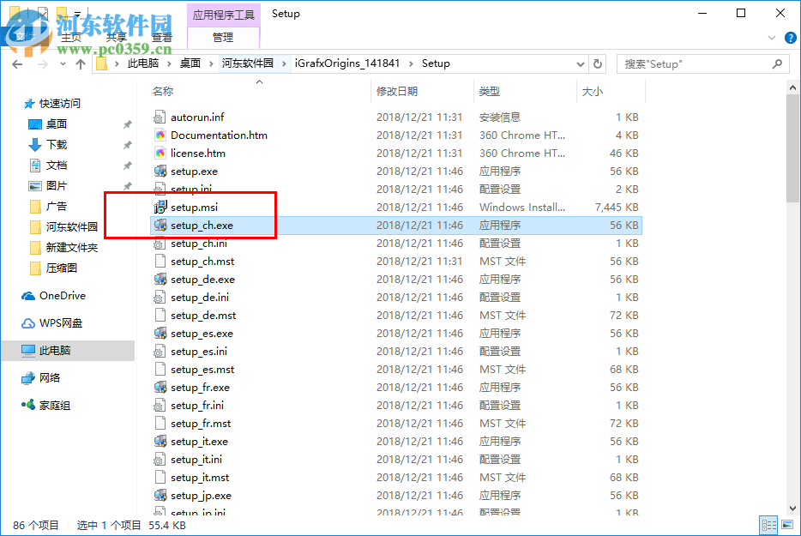Viewport: 801px width, 536px height.
Task: Go up to the parent folder arrow
Action: pos(81,63)
